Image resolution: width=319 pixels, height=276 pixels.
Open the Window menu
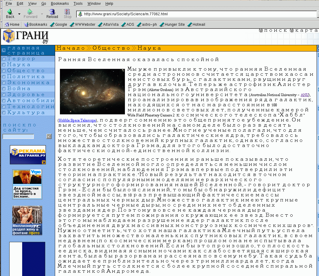[x=94, y=4]
